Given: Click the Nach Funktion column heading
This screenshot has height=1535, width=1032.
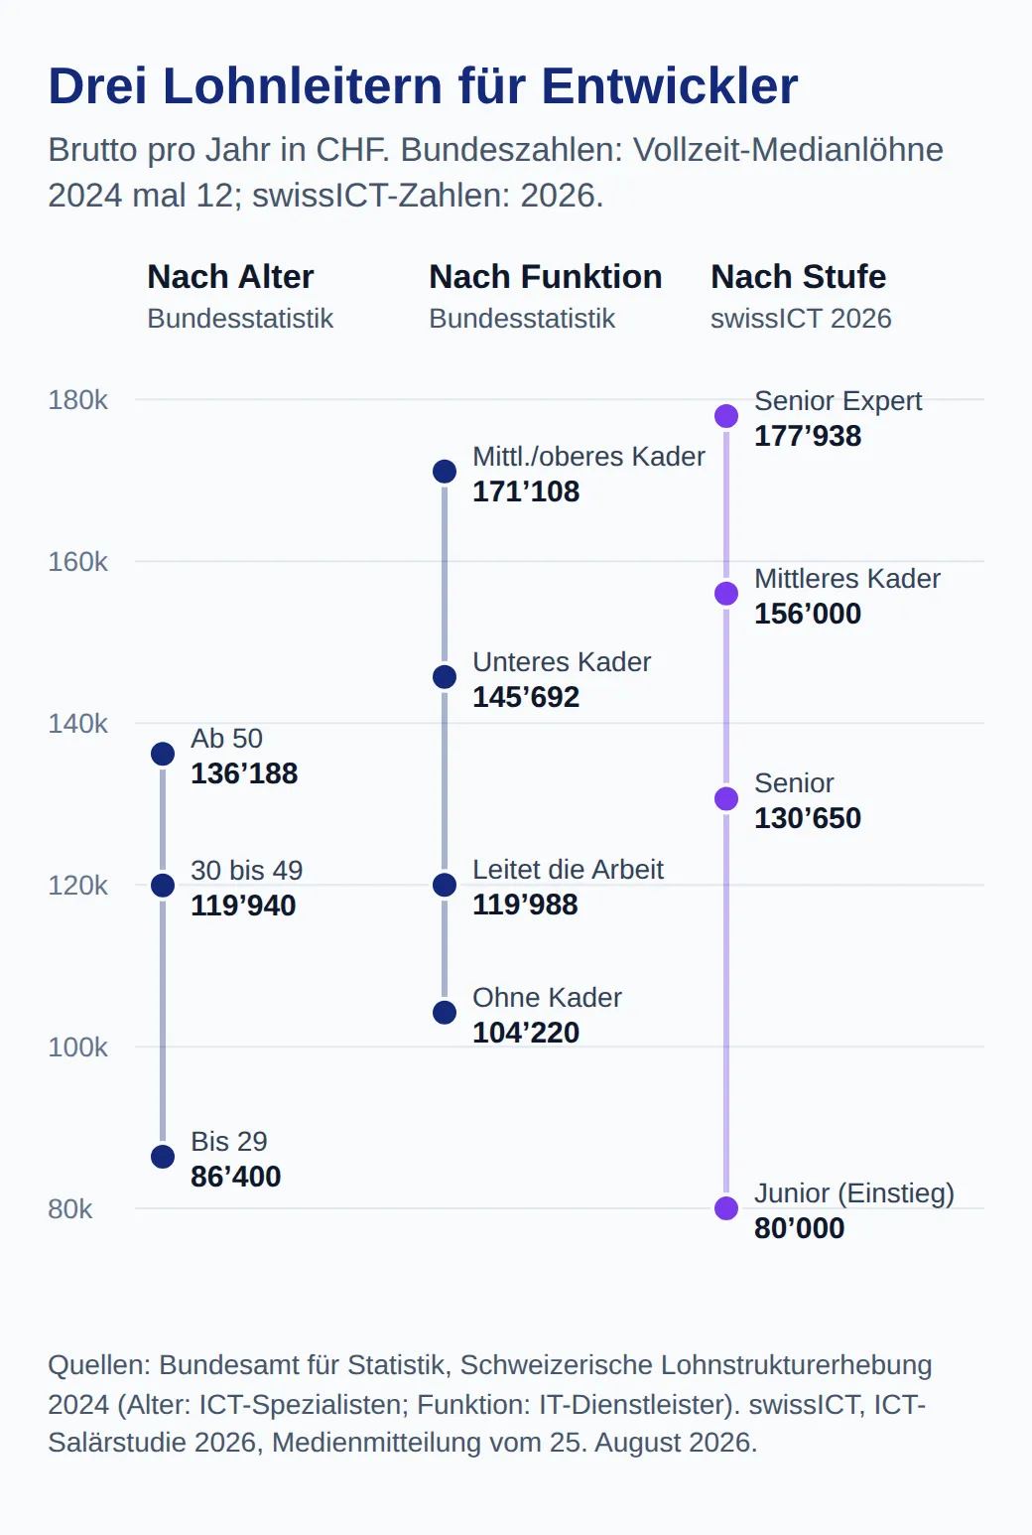Looking at the screenshot, I should (x=545, y=276).
